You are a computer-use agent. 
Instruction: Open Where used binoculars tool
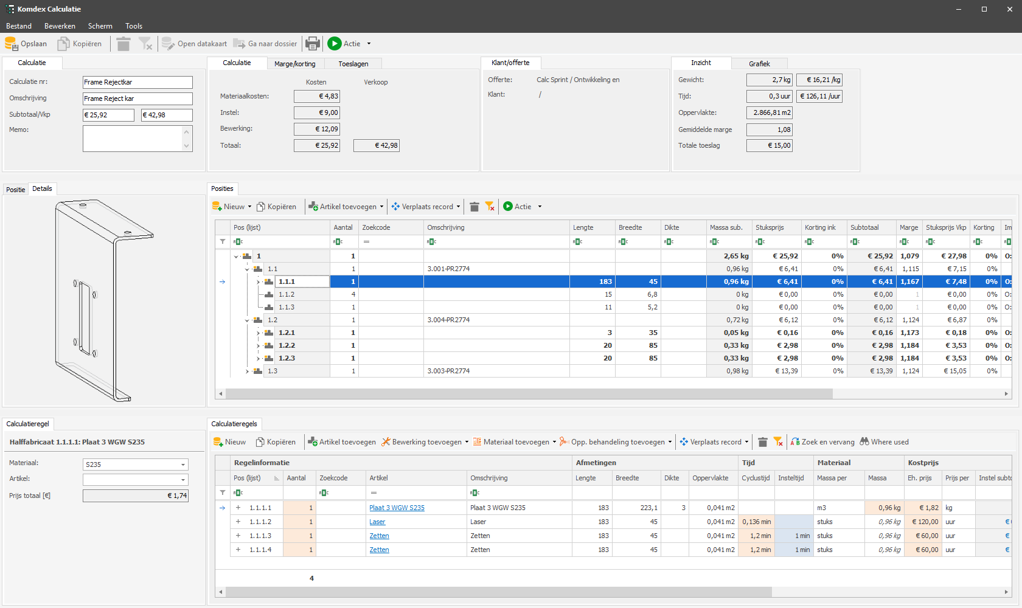(x=864, y=442)
